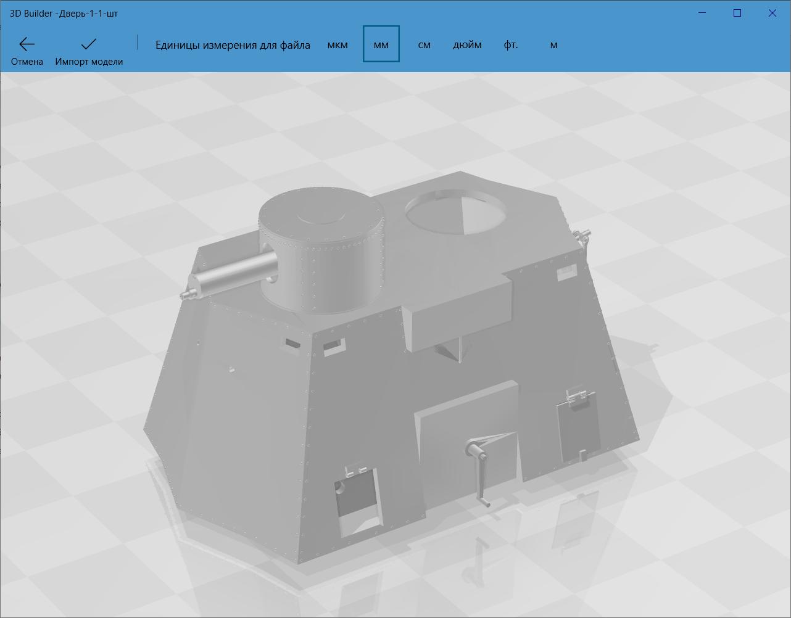The image size is (791, 618).
Task: Switch file units to см
Action: (x=424, y=44)
